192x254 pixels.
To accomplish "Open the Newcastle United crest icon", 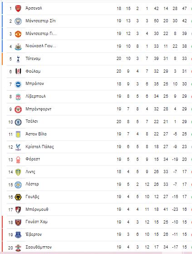I will (18, 47).
